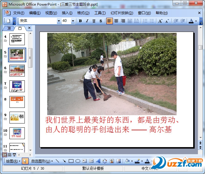
Task: Open 绘图(R) drawing menu
Action: click(13, 161)
